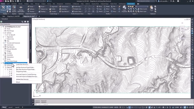Expand the Surfaces tree node
Image resolution: width=194 pixels, height=109 pixels.
4,33
